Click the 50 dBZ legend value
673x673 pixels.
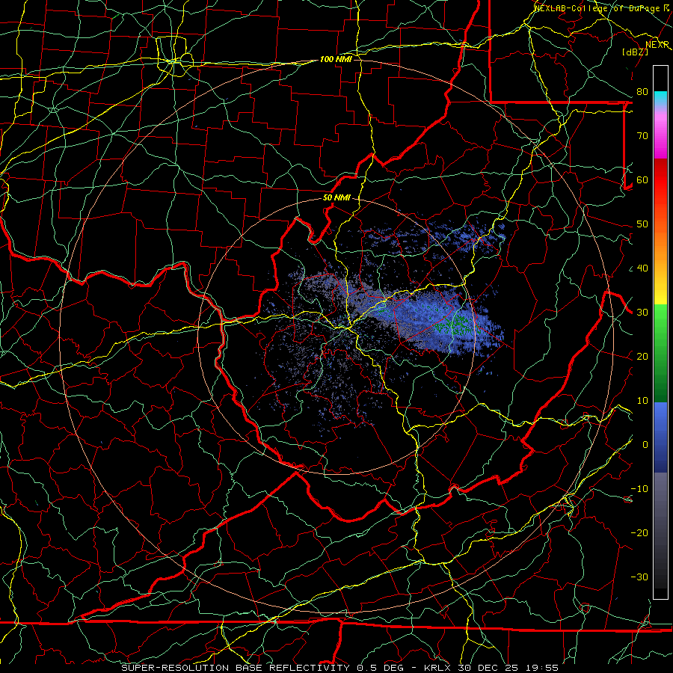point(642,224)
